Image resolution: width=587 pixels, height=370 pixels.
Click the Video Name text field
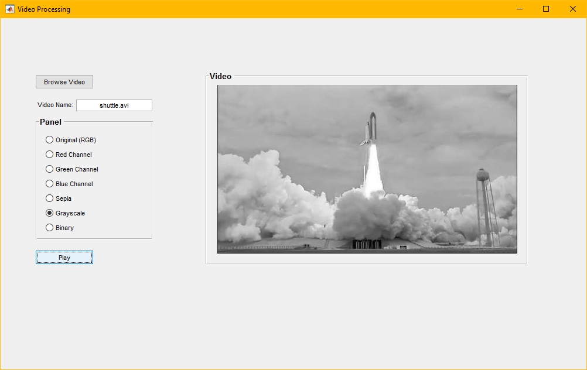pyautogui.click(x=114, y=105)
